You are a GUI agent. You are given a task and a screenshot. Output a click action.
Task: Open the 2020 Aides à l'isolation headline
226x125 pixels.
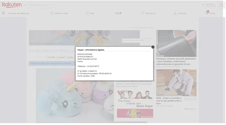[x=169, y=101]
